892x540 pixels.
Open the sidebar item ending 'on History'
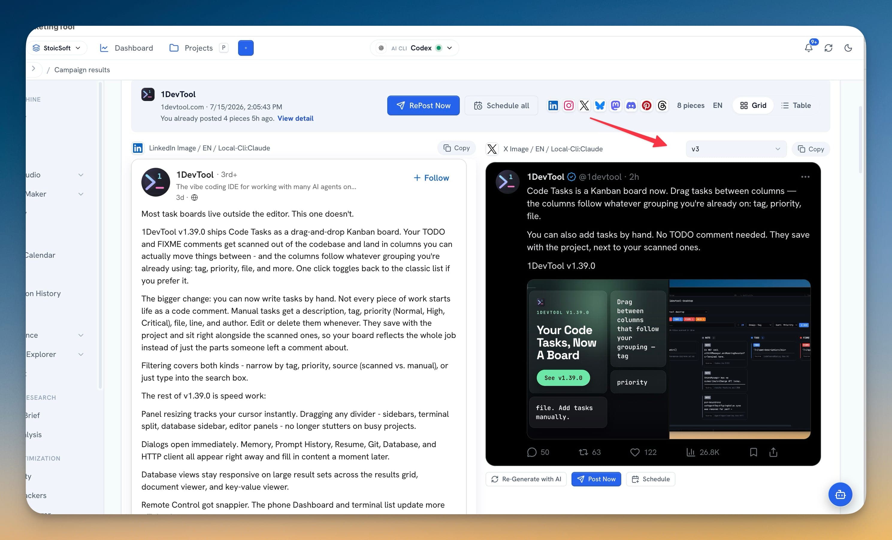coord(43,293)
